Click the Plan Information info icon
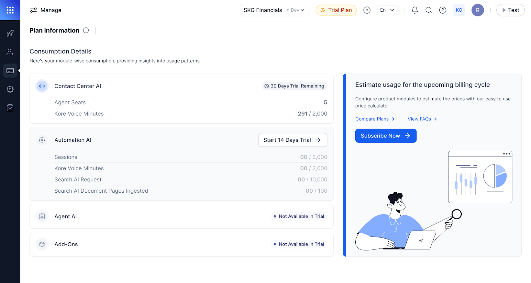 click(x=86, y=30)
